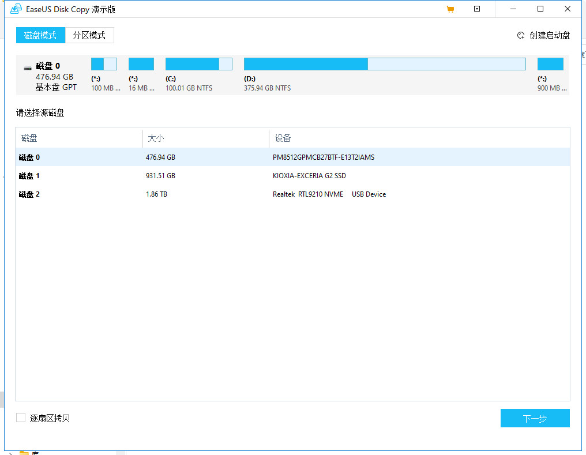Click Realtek RTL9210 NVME USB Device text
This screenshot has height=455, width=586.
point(329,194)
